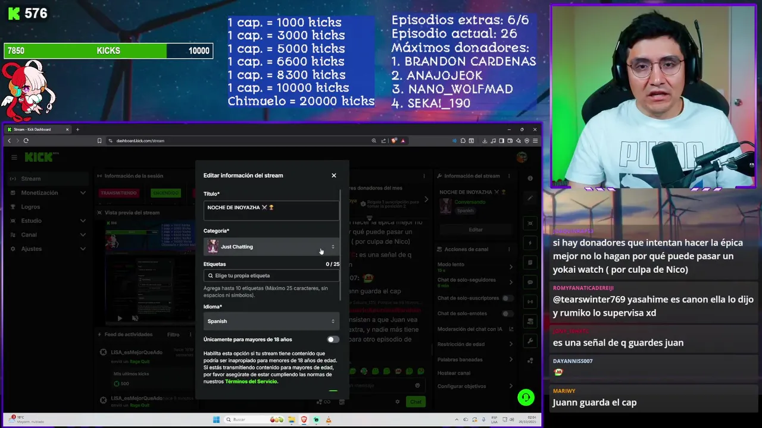Click Hostear canal action
Screen dimensions: 762x428
(454, 373)
